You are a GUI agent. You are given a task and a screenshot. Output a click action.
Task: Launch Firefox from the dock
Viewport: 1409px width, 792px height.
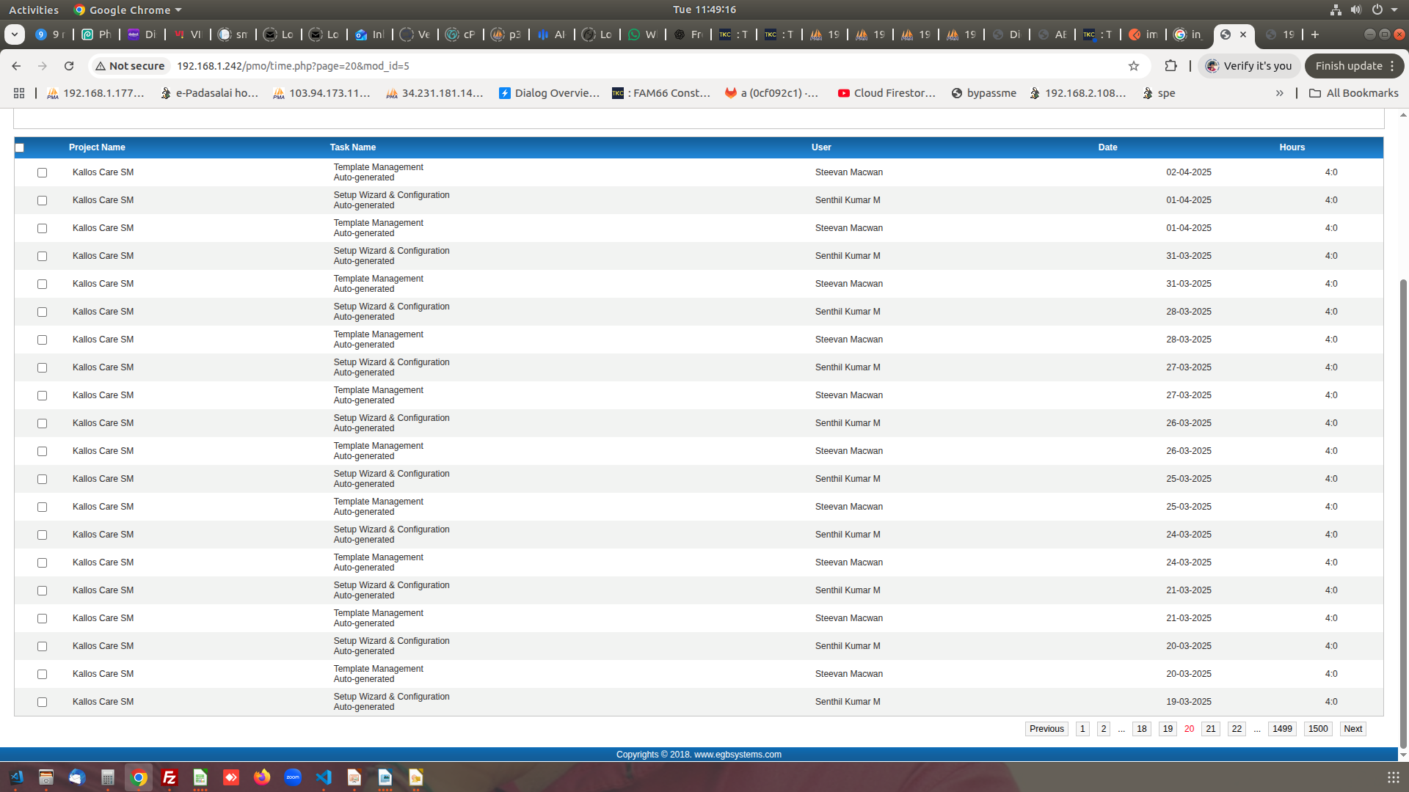[x=262, y=777]
